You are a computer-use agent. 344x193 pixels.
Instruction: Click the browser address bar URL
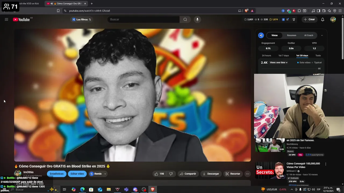(89, 11)
